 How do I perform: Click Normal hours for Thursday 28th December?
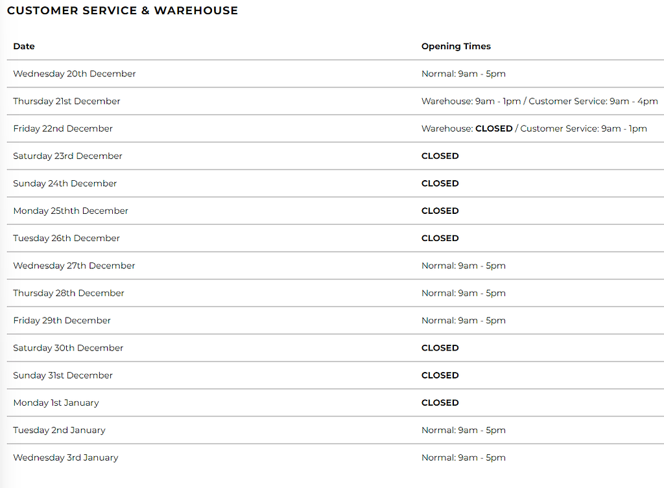463,293
